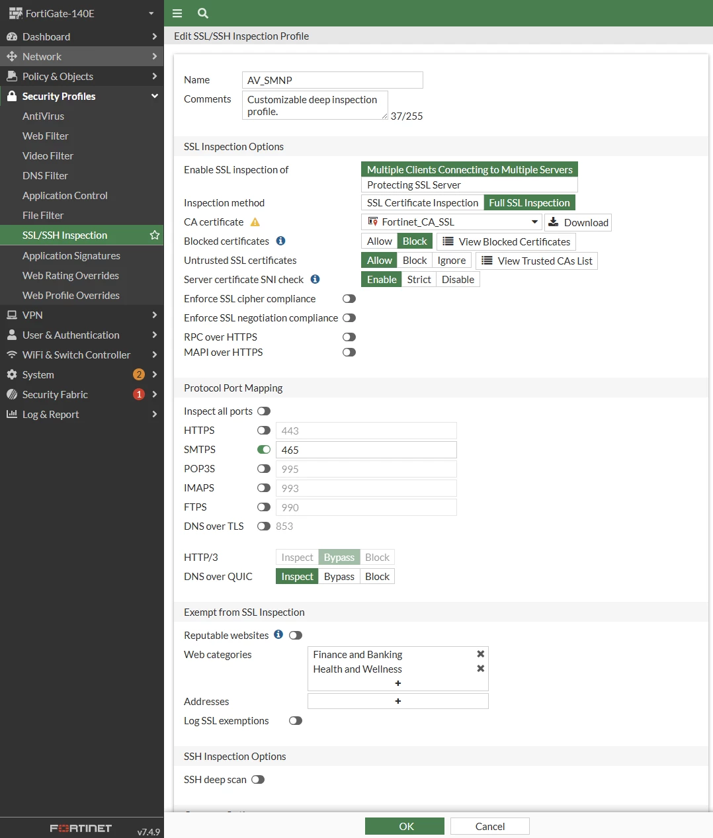Collapse the Security Profiles chevron

154,96
